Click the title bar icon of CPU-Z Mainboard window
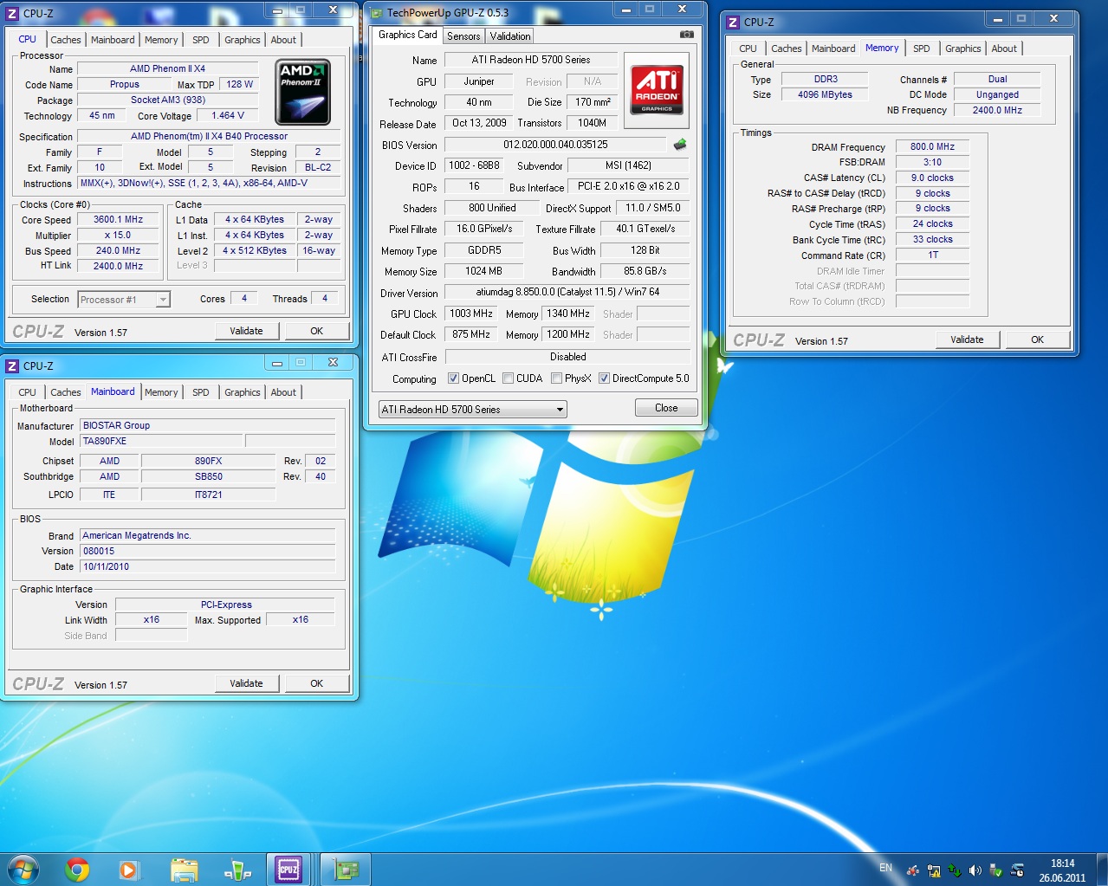Viewport: 1108px width, 886px height. pyautogui.click(x=12, y=366)
